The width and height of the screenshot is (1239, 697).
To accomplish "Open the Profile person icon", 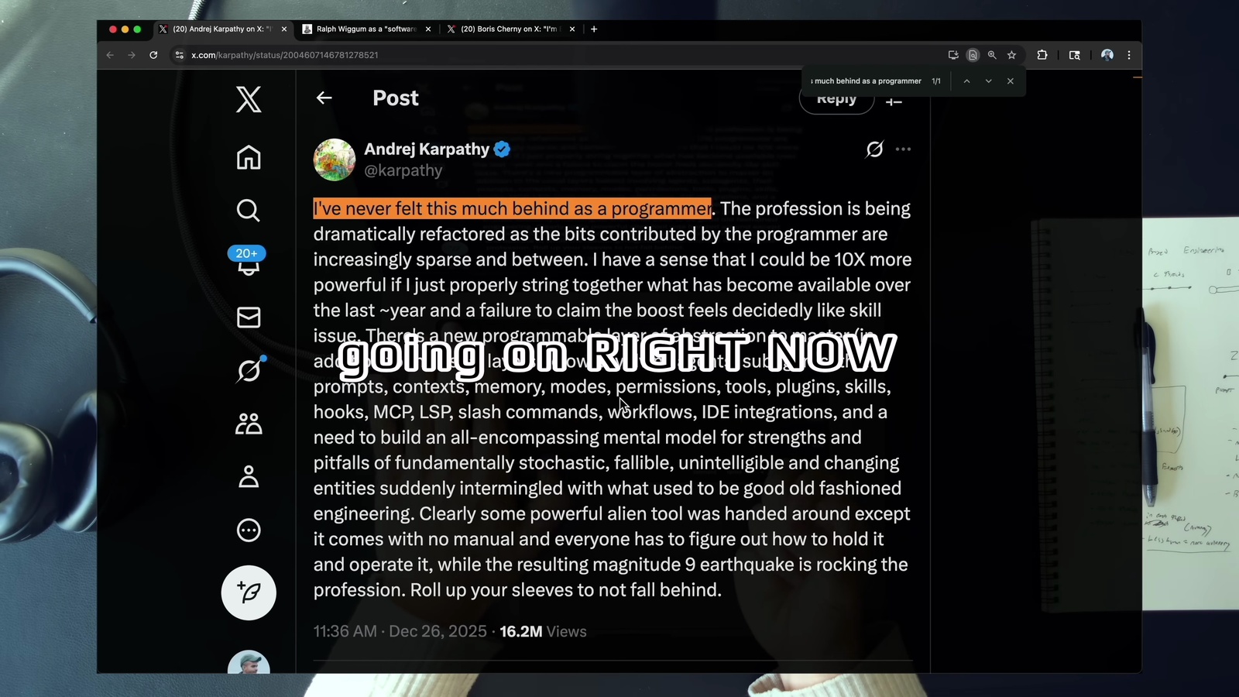I will coord(249,476).
